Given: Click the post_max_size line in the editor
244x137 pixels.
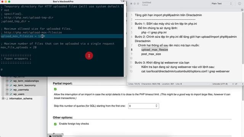Looking at the screenshot, I should click(x=151, y=54).
